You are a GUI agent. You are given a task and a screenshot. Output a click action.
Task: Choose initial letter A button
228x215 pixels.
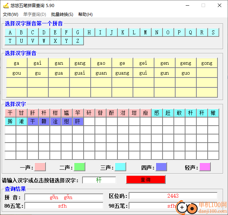pos(10,32)
